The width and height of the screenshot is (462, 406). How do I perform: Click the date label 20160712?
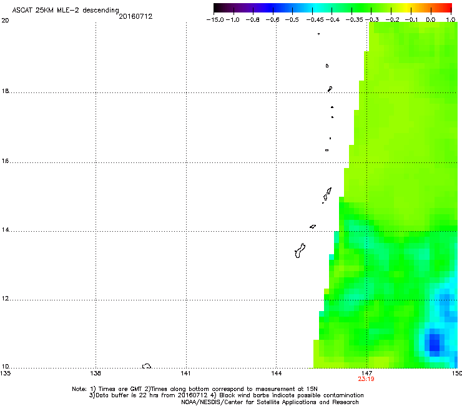click(135, 16)
